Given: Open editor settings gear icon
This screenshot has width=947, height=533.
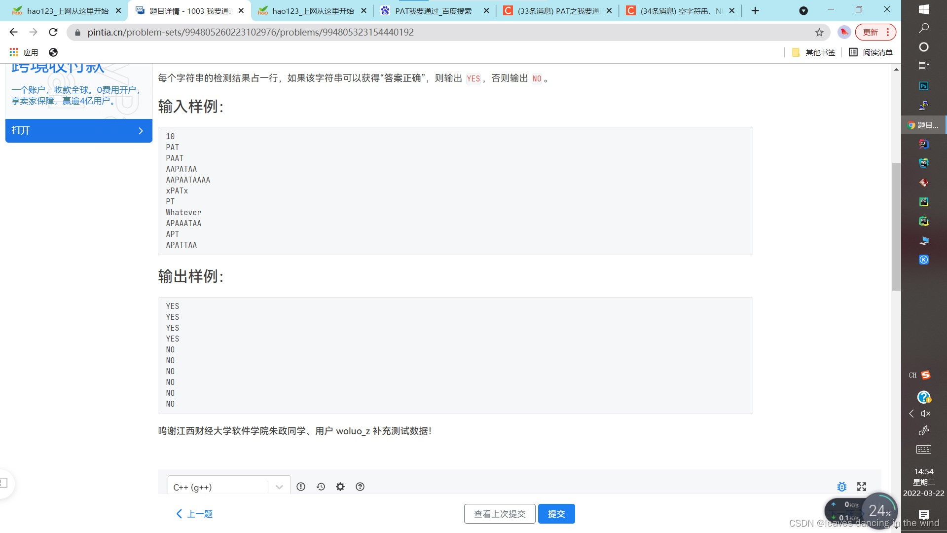Looking at the screenshot, I should pyautogui.click(x=340, y=487).
